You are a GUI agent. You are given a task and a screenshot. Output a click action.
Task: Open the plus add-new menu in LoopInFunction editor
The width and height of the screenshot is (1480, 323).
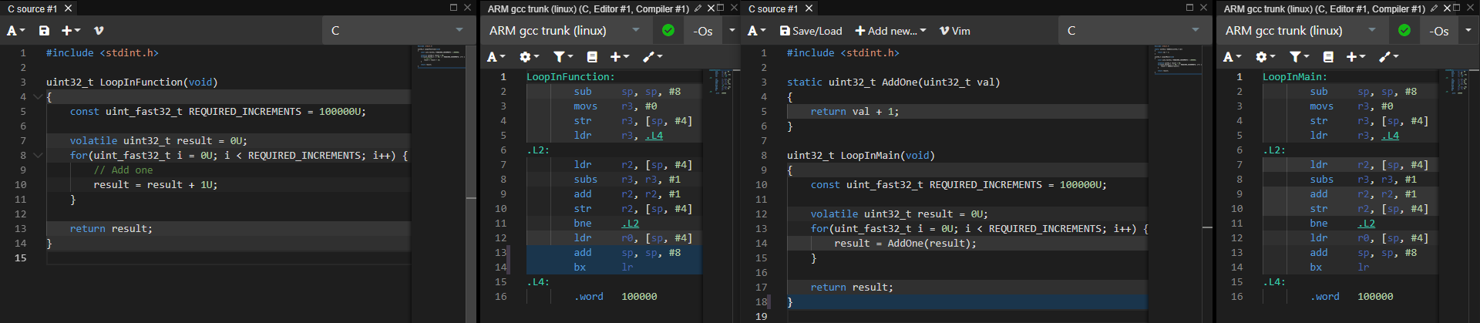pos(70,31)
